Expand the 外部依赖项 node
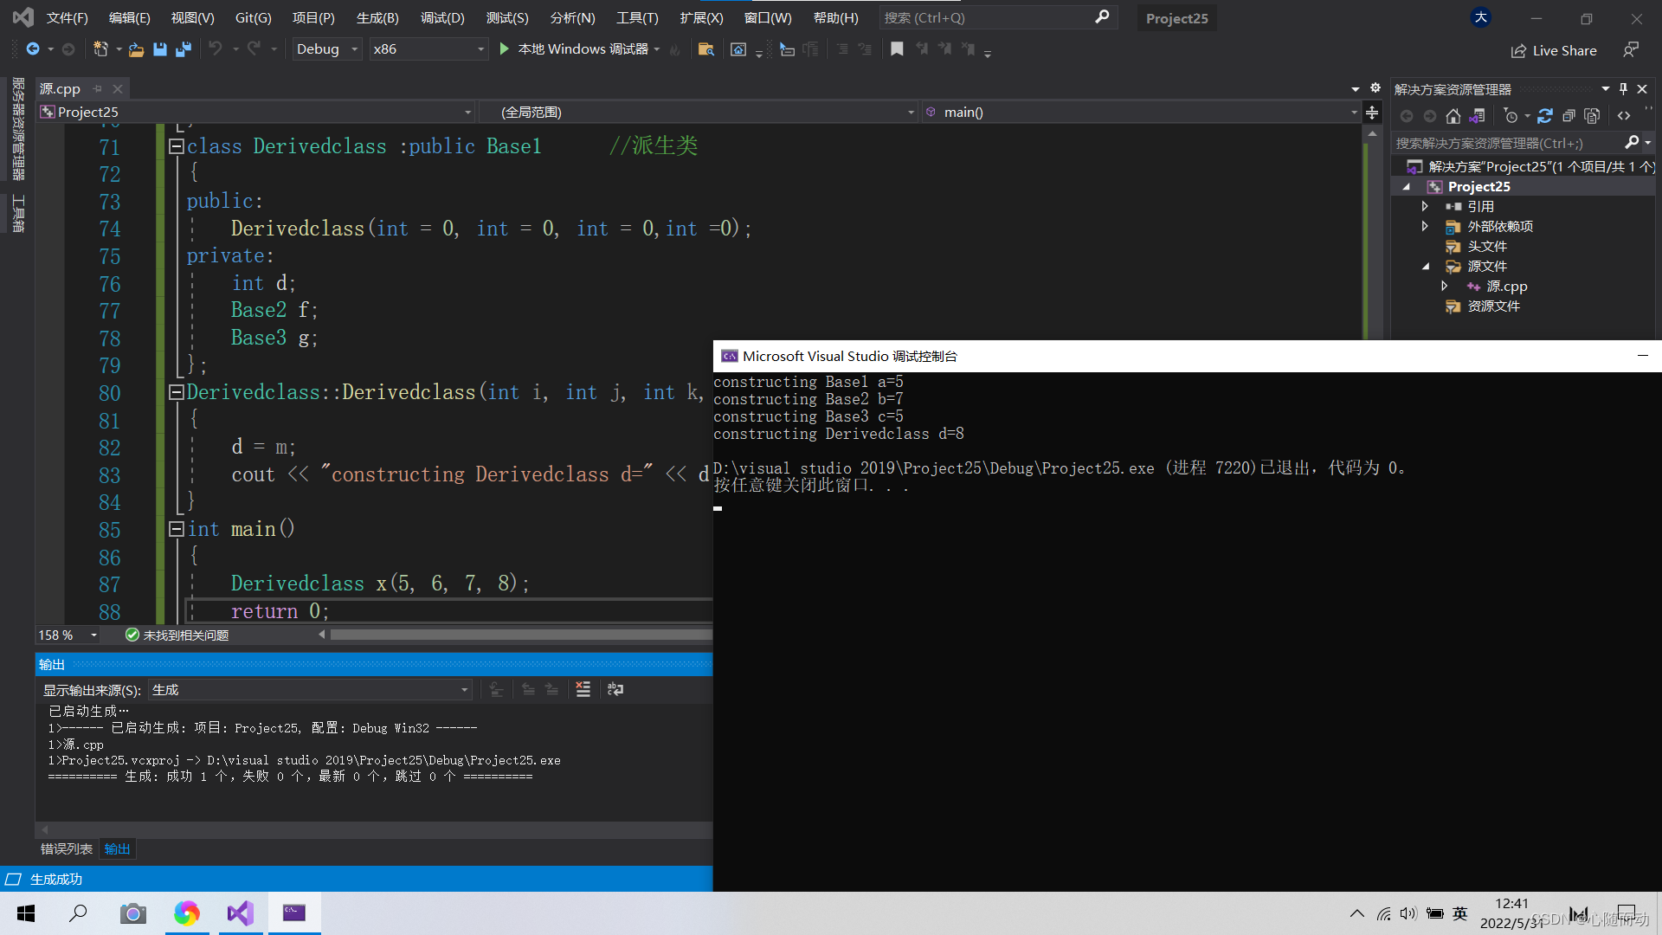This screenshot has width=1662, height=935. pyautogui.click(x=1425, y=226)
